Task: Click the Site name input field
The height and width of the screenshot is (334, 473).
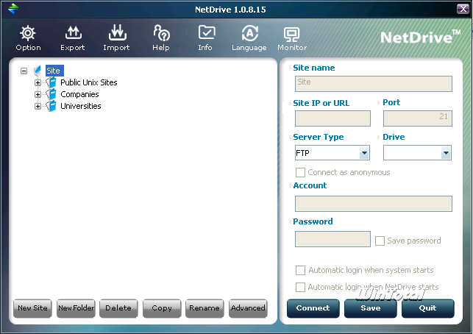Action: click(374, 84)
